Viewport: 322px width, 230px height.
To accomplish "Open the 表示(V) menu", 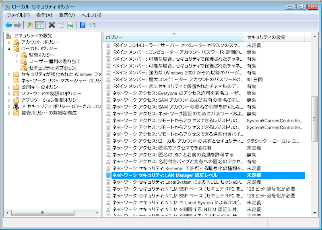I will (x=67, y=15).
